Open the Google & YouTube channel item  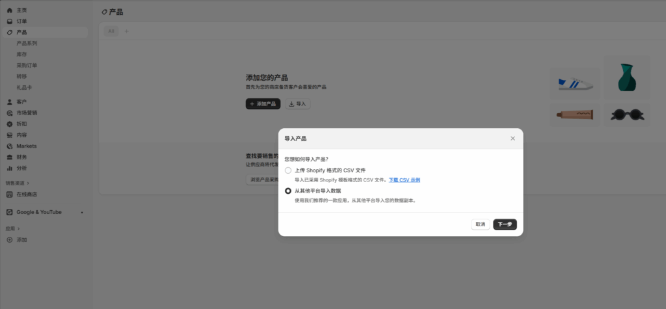pos(39,212)
